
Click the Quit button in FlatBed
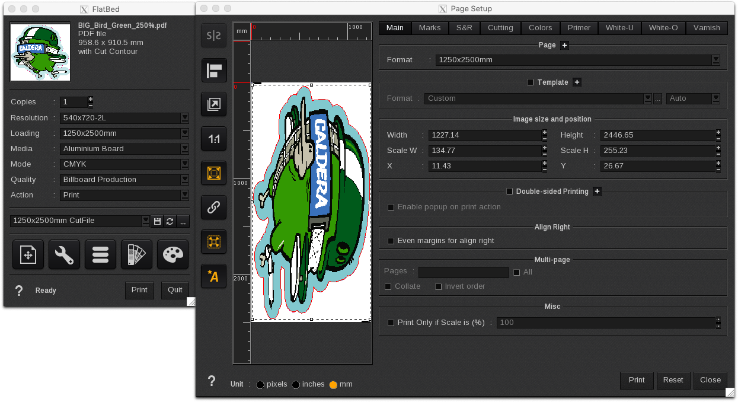175,291
